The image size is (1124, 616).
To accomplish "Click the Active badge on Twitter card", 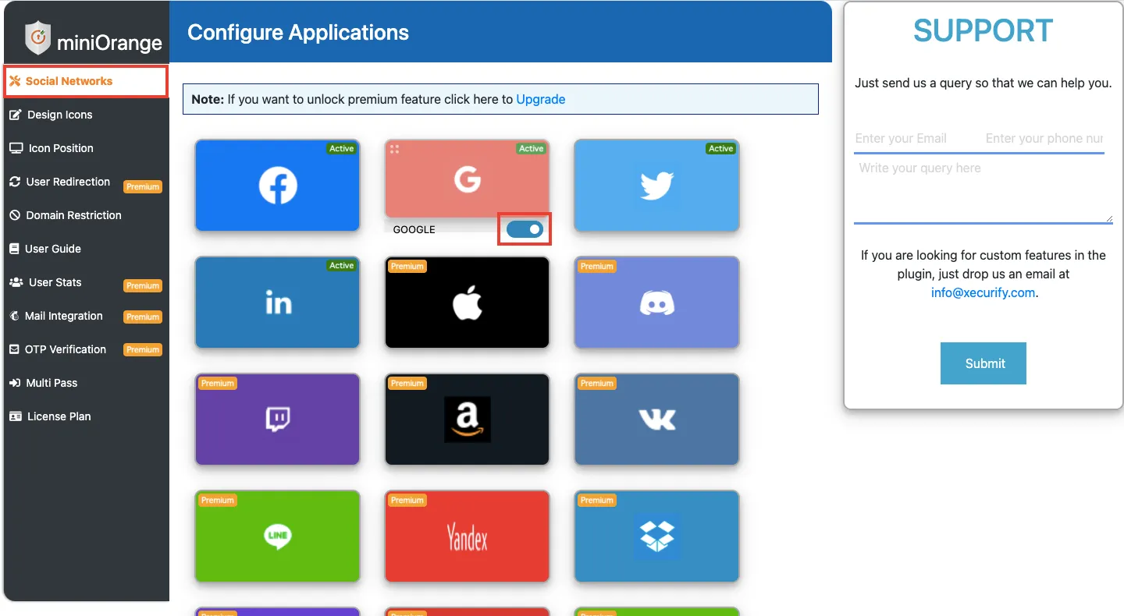I will pos(720,148).
